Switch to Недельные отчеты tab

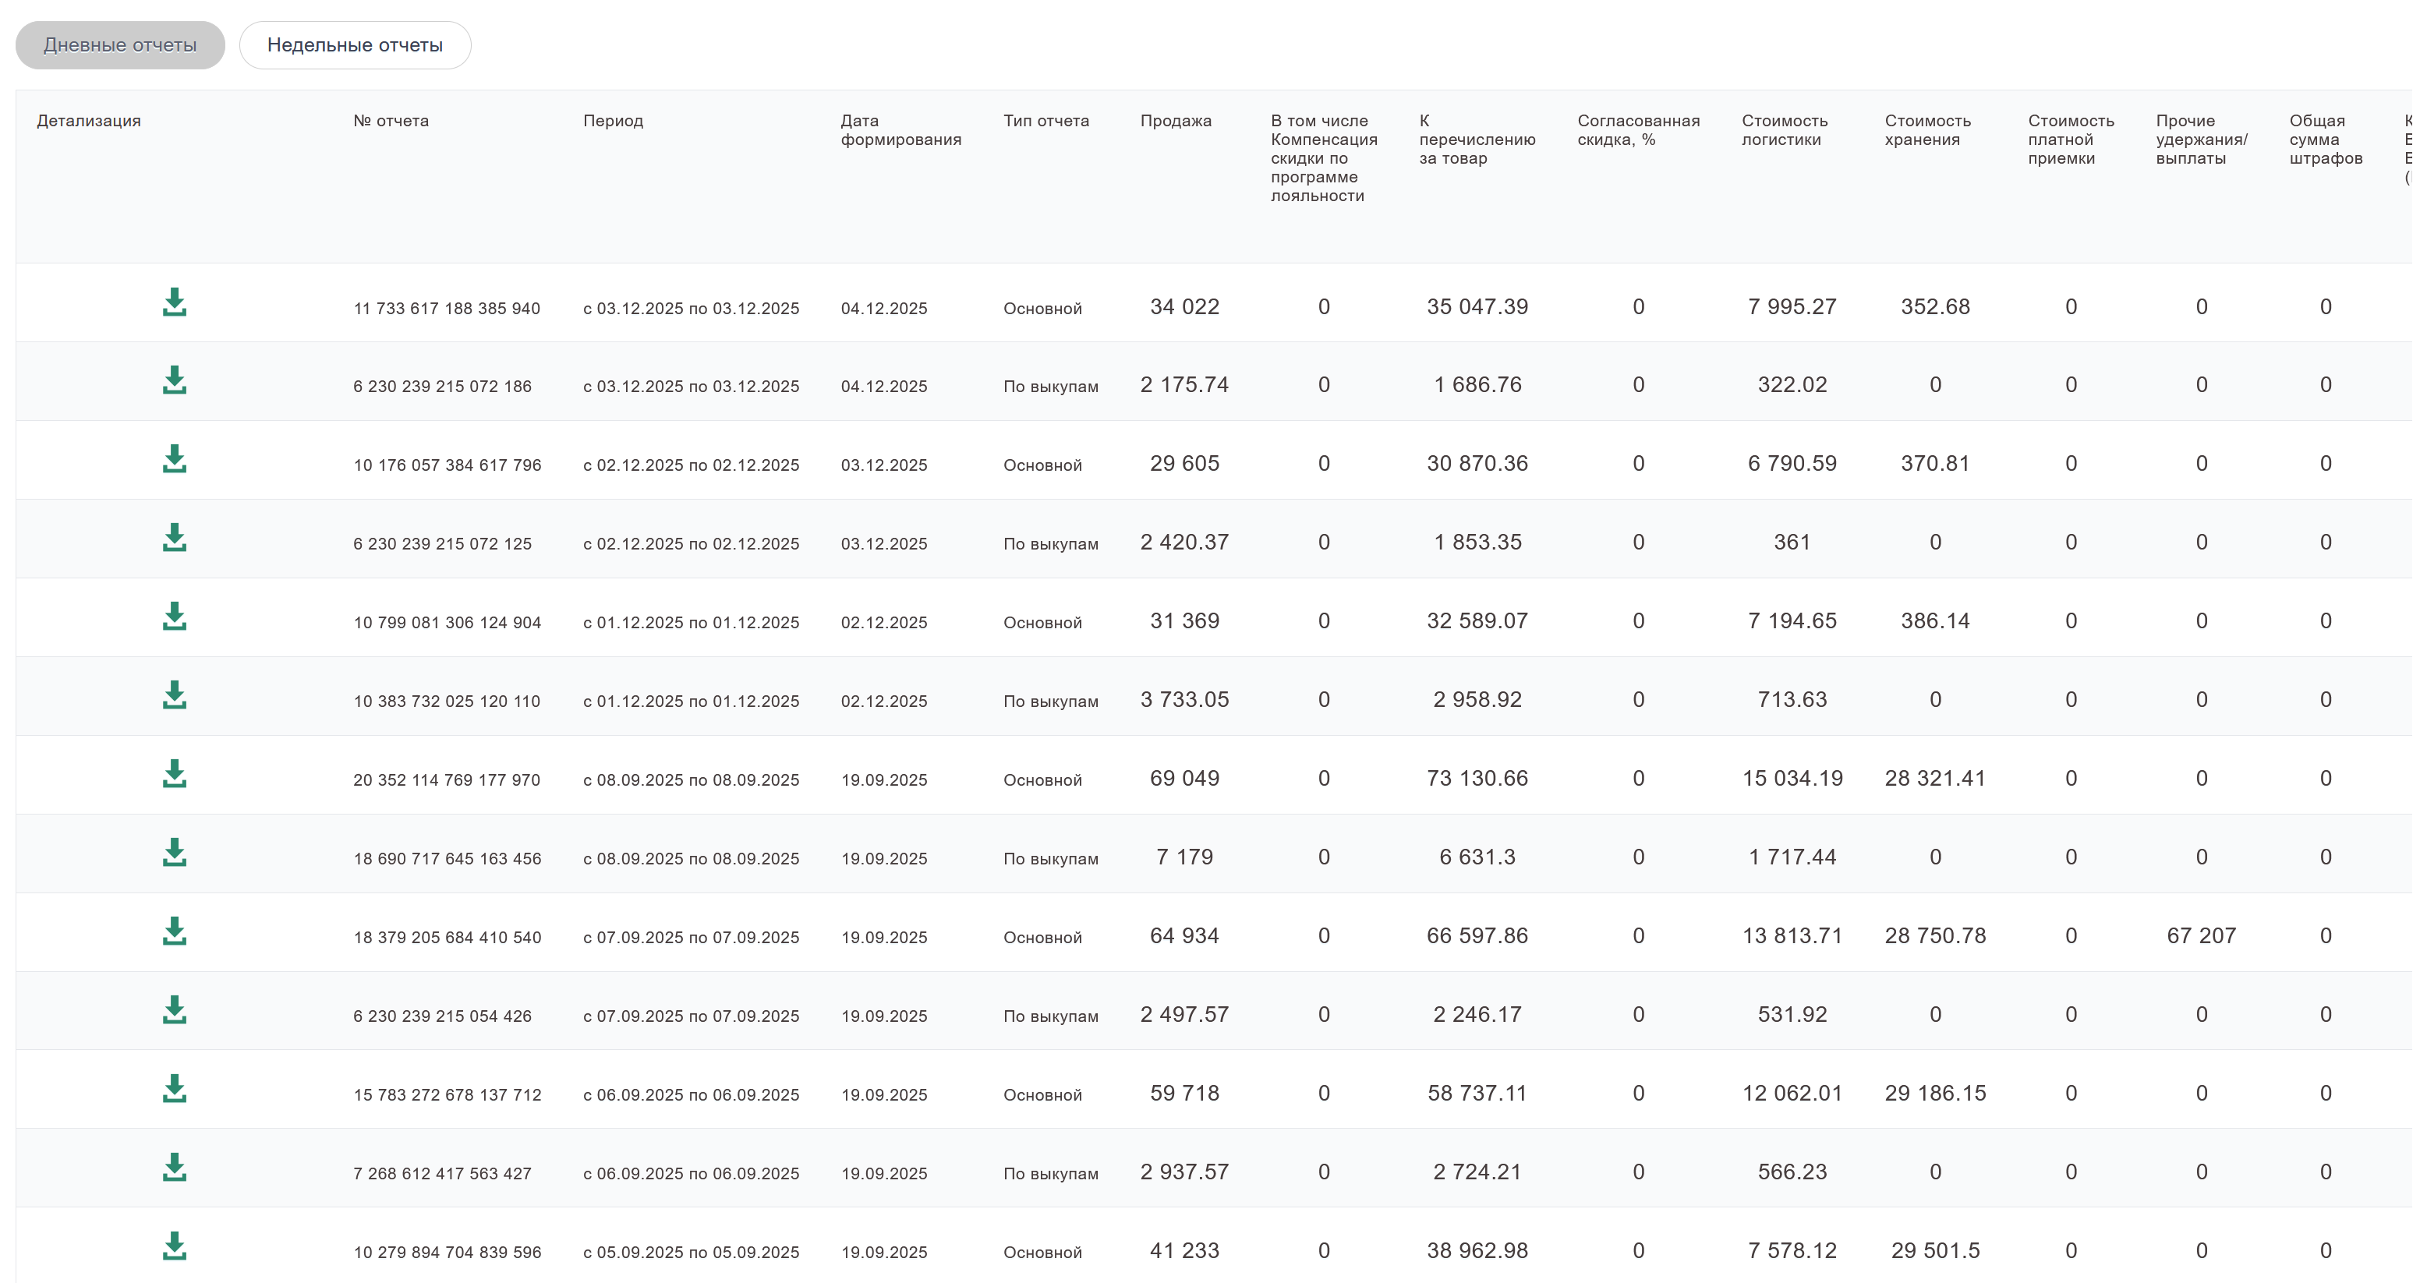coord(354,45)
